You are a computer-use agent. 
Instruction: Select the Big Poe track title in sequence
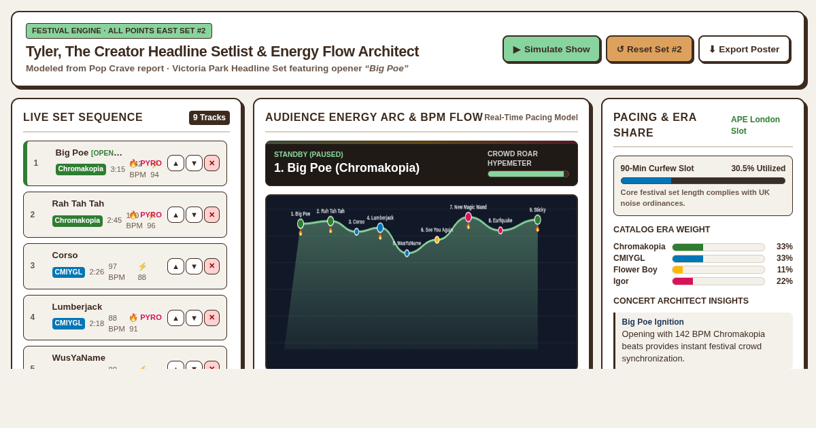[72, 152]
